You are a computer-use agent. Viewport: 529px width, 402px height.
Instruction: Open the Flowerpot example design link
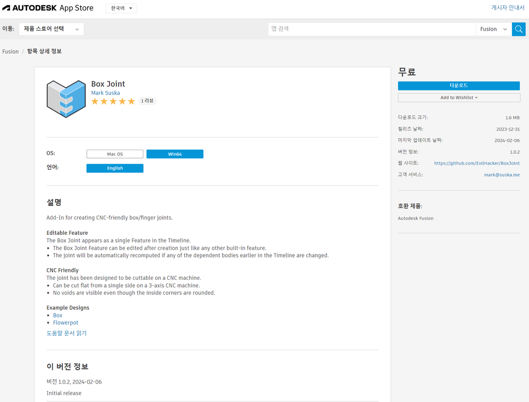[66, 323]
